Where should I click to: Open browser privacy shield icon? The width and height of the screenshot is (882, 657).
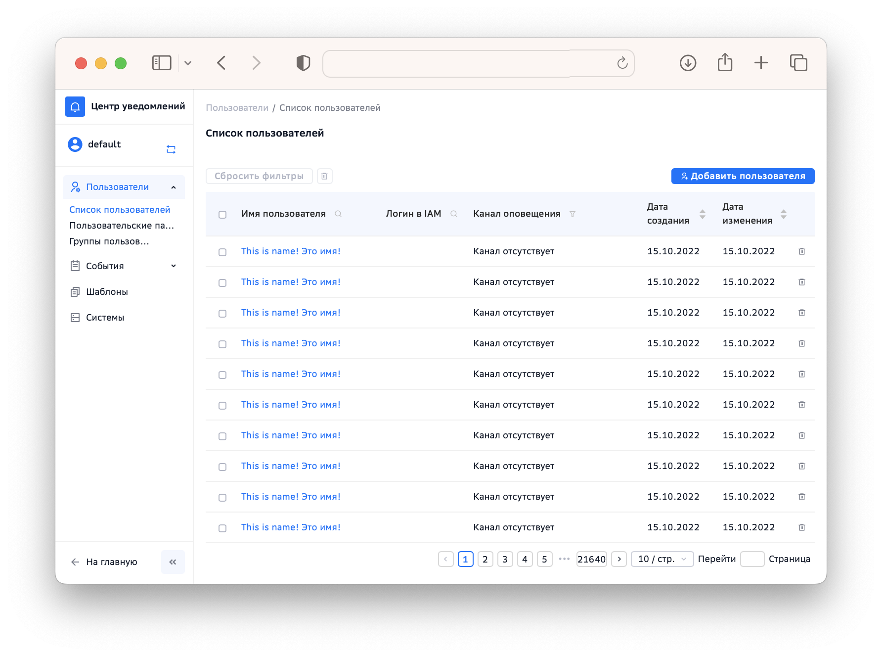(303, 63)
